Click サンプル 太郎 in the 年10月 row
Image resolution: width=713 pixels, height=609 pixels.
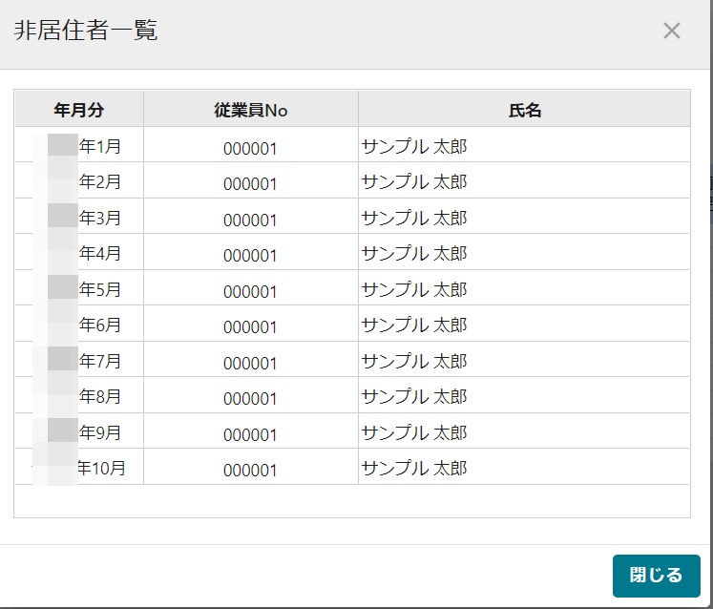(414, 468)
